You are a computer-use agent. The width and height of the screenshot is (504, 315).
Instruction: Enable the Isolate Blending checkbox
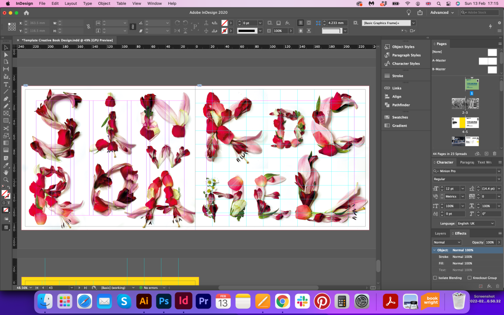tap(435, 278)
